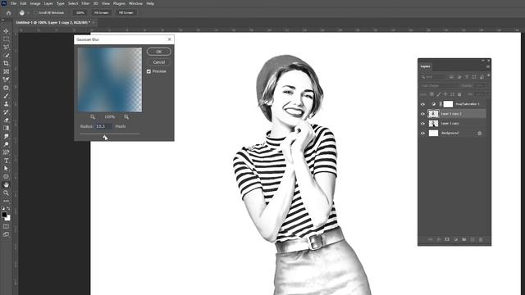Select the Frame tool

(x=6, y=71)
